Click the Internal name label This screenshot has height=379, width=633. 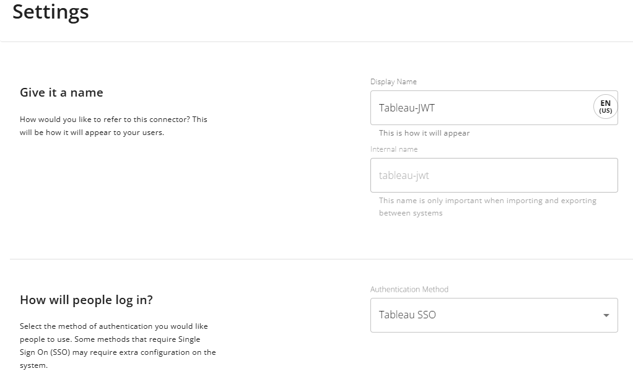click(x=394, y=149)
